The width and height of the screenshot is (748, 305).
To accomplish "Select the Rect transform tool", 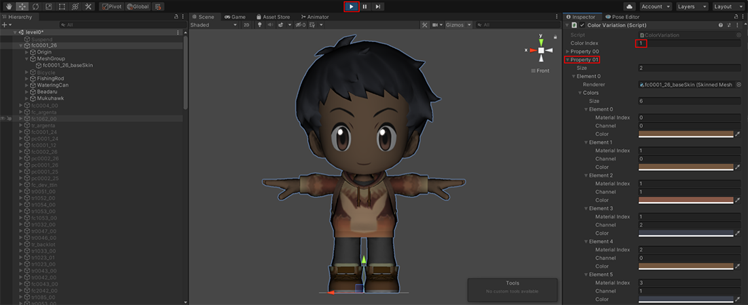I will coord(62,6).
